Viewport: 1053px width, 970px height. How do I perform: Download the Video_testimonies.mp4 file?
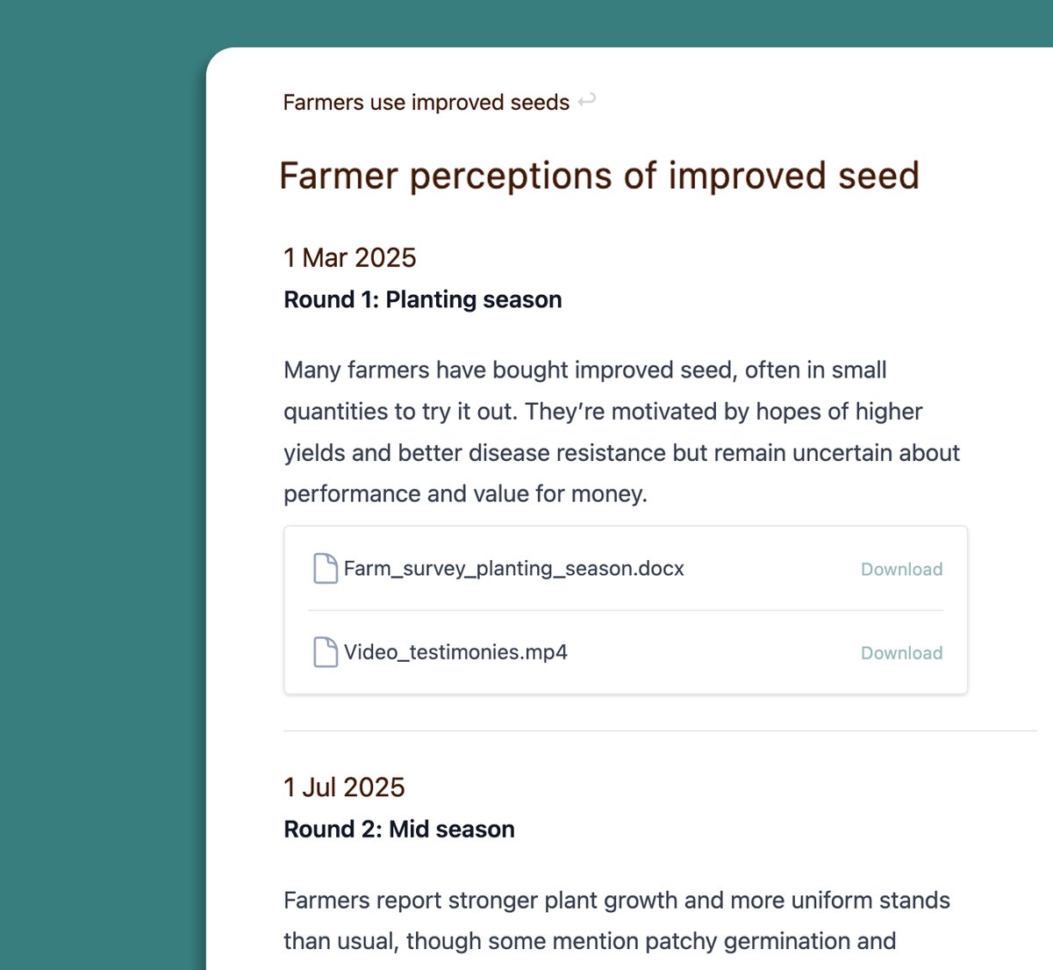901,653
